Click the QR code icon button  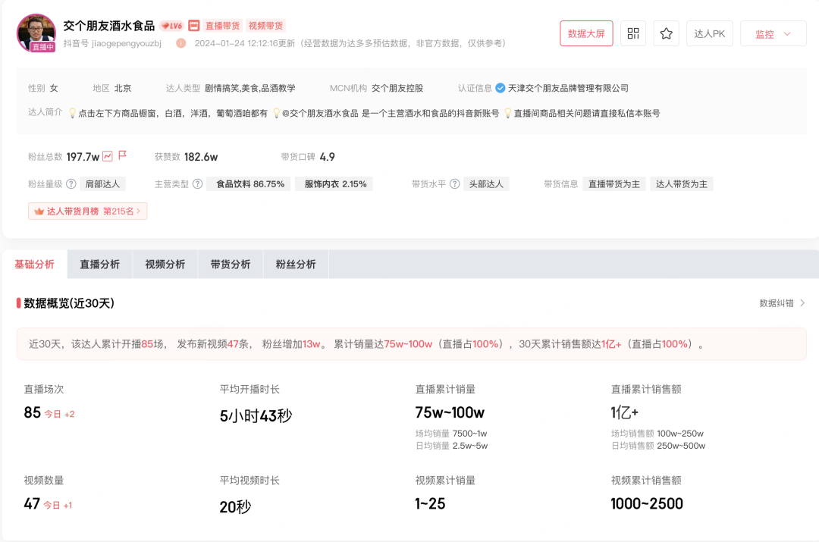coord(633,33)
